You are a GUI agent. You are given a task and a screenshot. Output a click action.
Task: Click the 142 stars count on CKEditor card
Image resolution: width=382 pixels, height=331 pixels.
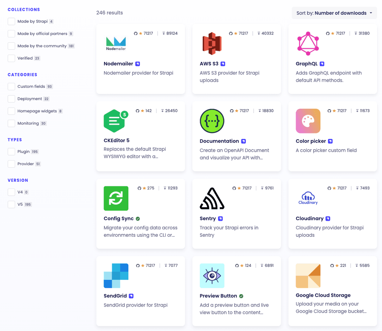pyautogui.click(x=149, y=111)
